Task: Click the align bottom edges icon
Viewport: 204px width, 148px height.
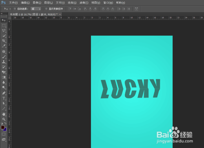Action: (79, 9)
